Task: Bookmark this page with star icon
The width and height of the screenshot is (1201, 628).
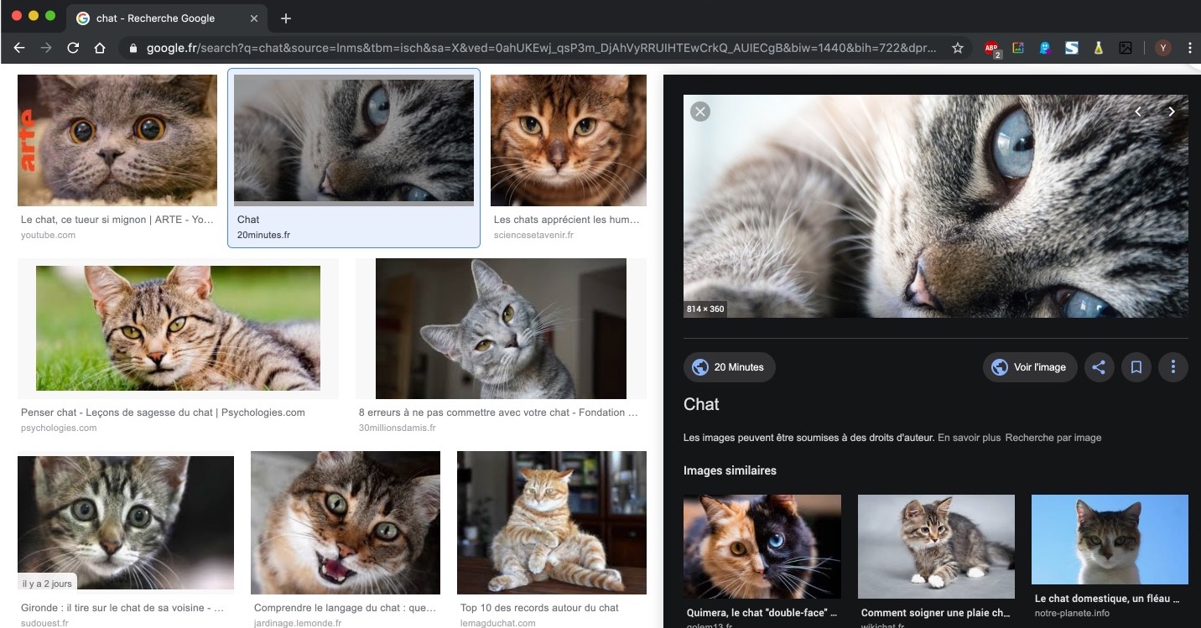Action: pos(957,49)
